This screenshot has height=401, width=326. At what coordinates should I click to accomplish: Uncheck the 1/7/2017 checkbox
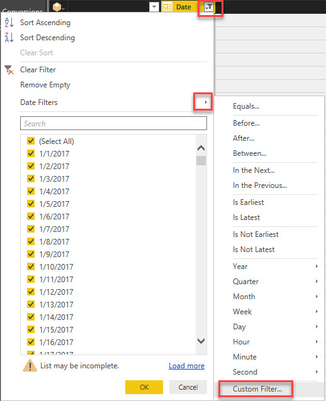31,229
